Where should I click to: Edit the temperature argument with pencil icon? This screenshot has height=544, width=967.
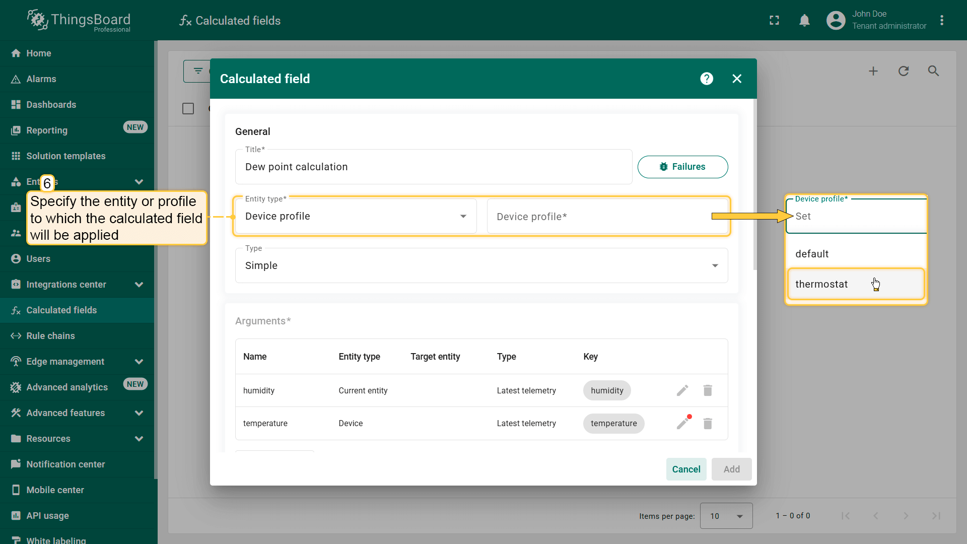(682, 423)
